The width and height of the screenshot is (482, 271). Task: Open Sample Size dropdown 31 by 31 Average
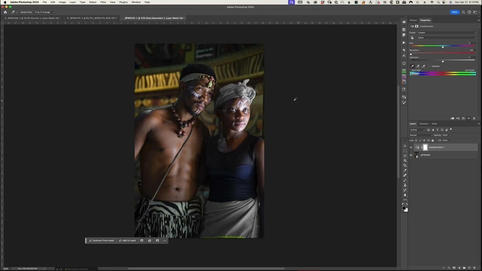[x=44, y=12]
